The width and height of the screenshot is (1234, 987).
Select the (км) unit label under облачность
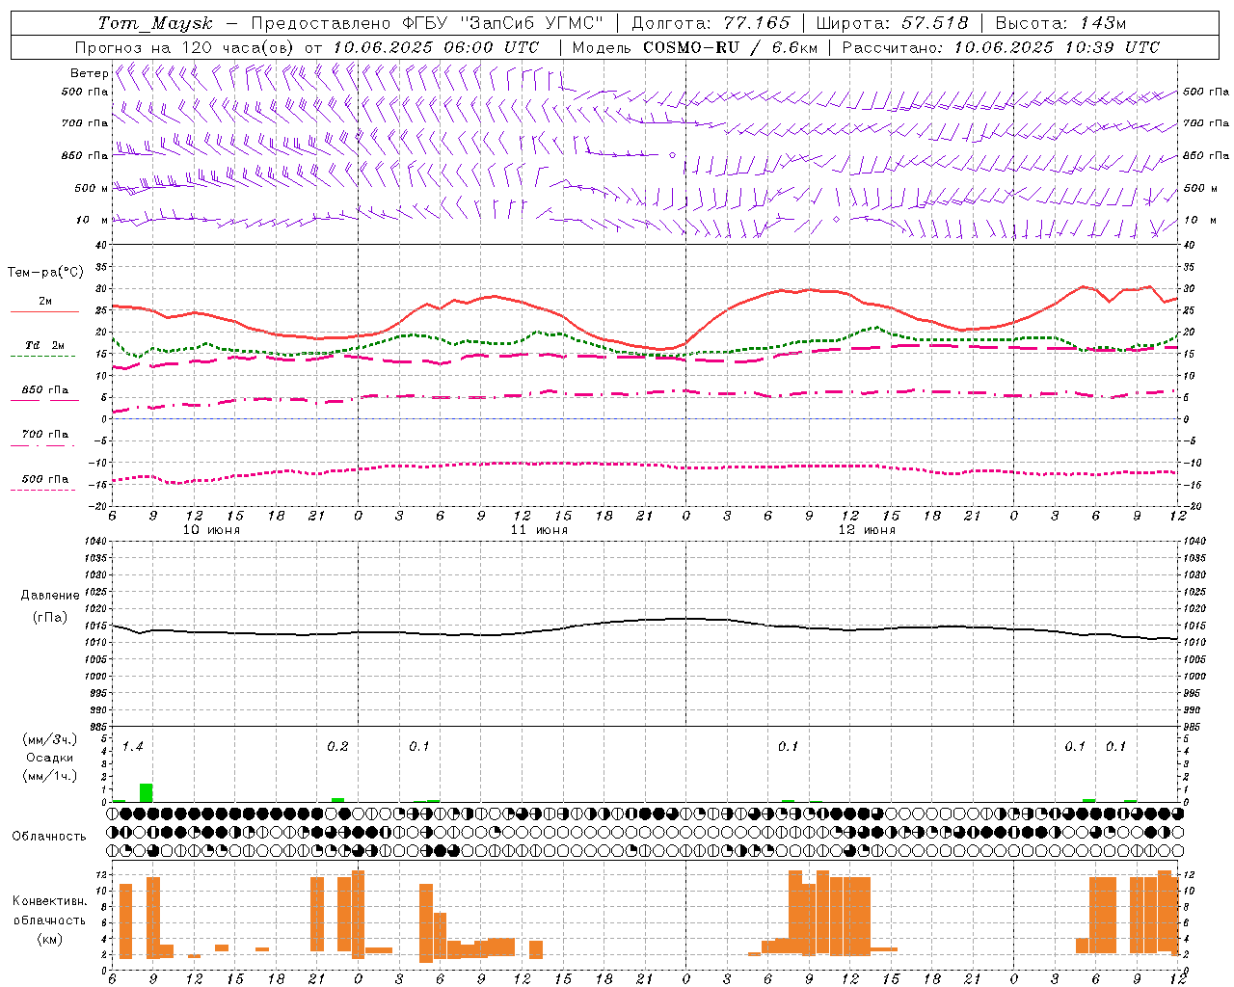[x=49, y=939]
